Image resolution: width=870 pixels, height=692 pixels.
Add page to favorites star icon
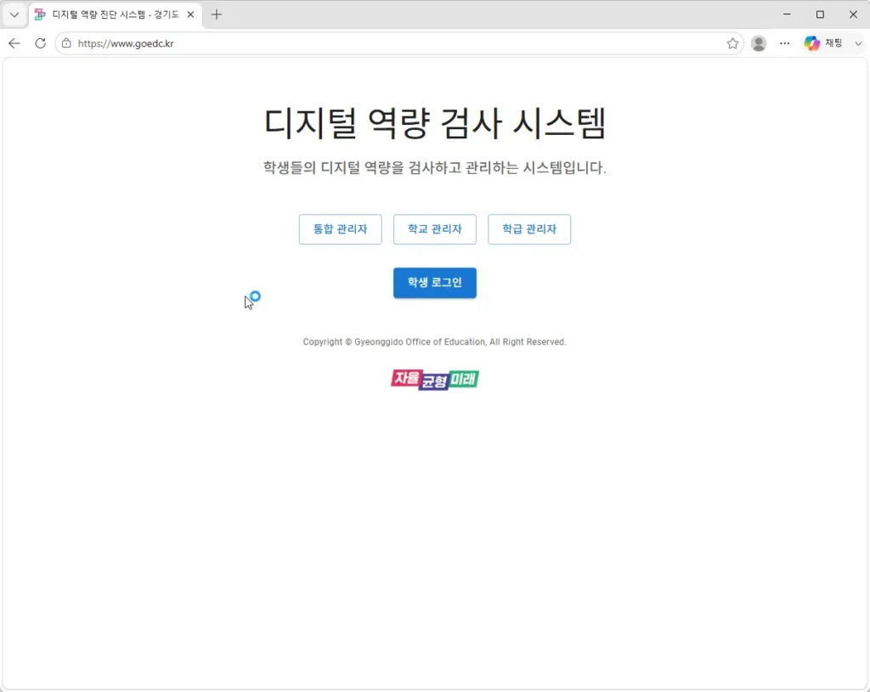point(732,43)
